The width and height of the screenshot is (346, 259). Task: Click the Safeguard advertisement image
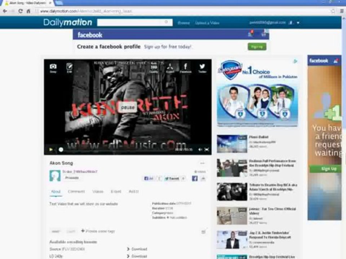pyautogui.click(x=257, y=93)
